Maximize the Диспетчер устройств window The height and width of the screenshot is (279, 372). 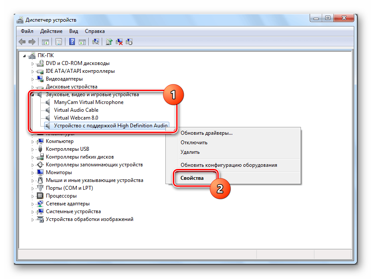pyautogui.click(x=328, y=18)
